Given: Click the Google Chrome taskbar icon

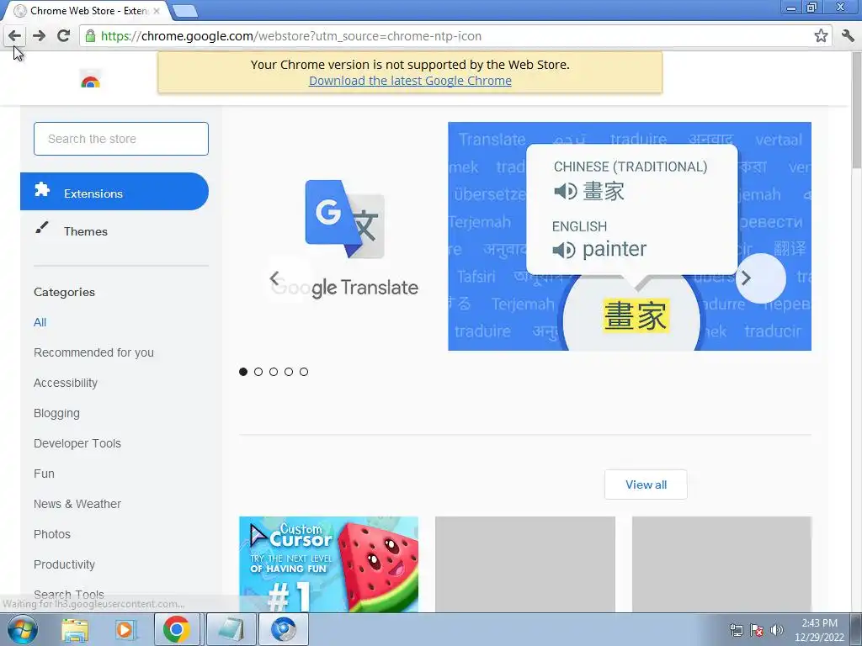Looking at the screenshot, I should [x=176, y=630].
